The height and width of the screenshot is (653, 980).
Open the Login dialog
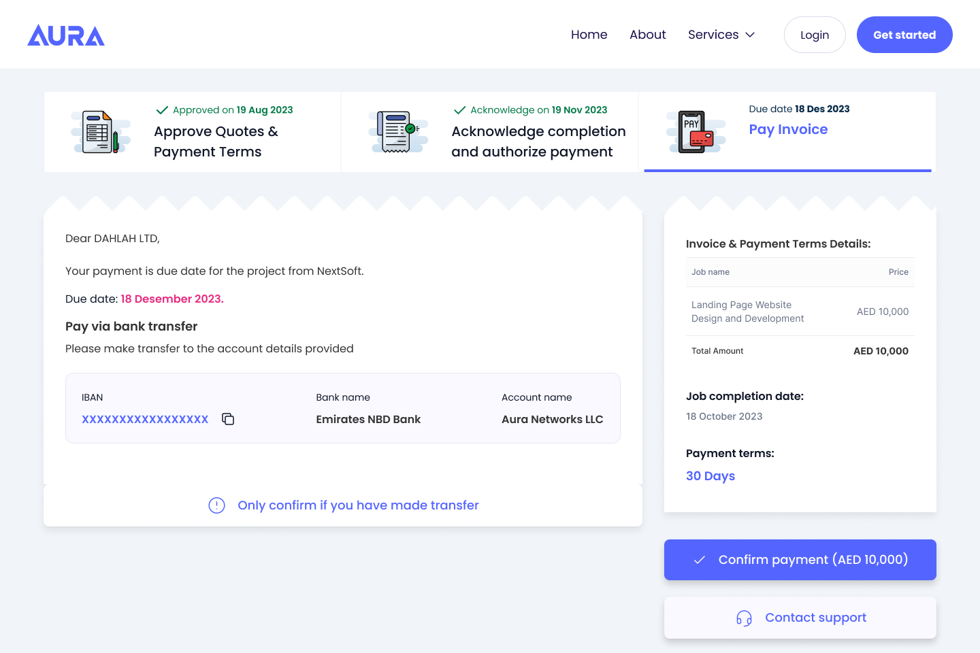click(x=815, y=34)
